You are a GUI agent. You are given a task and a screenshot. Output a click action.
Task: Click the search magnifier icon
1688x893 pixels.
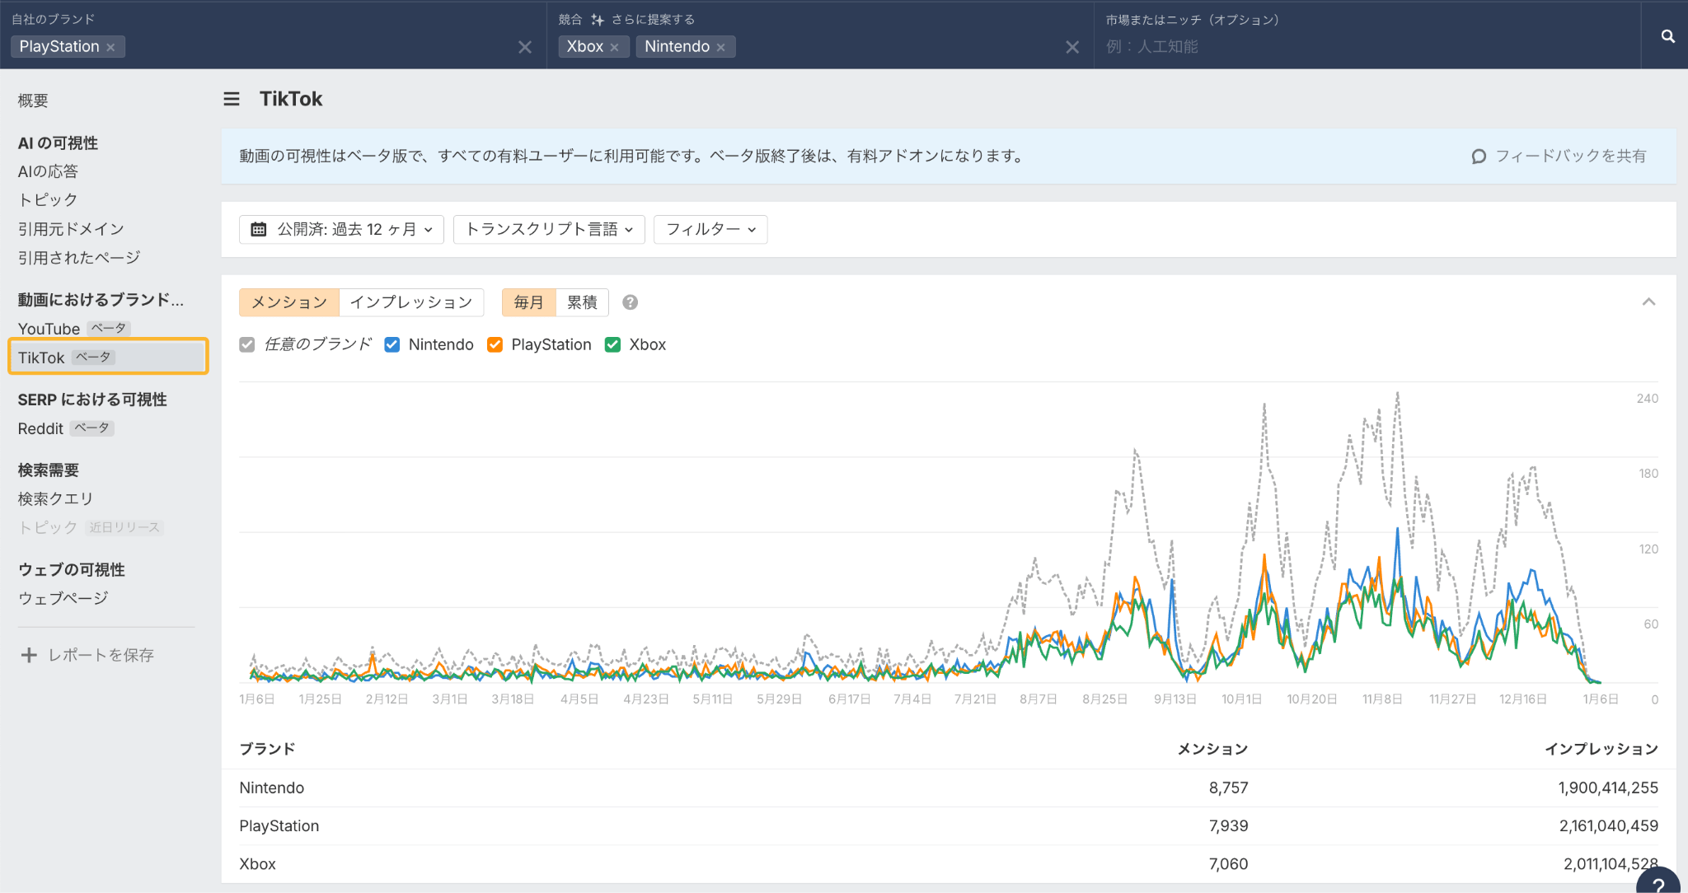point(1667,36)
